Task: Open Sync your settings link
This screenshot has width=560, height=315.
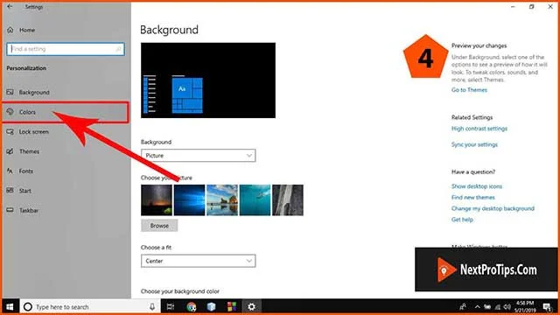Action: [474, 144]
